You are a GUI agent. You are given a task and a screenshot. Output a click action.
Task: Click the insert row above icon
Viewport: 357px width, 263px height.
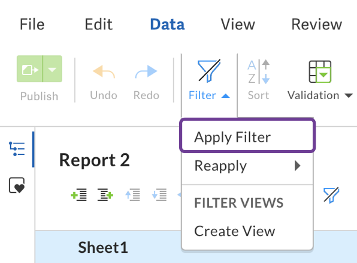point(78,195)
